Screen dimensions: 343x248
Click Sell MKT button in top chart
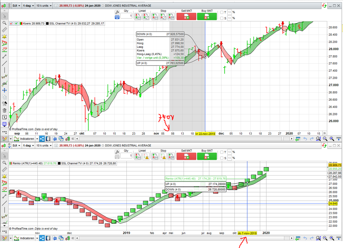tap(187, 16)
